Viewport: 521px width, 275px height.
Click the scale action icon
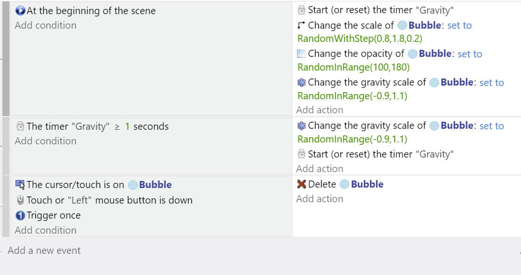tap(301, 25)
